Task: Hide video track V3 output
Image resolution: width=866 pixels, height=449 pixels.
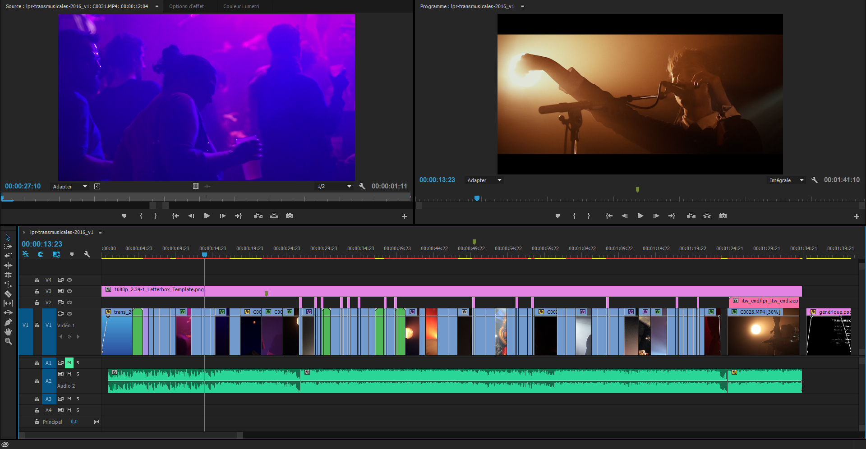Action: (69, 291)
